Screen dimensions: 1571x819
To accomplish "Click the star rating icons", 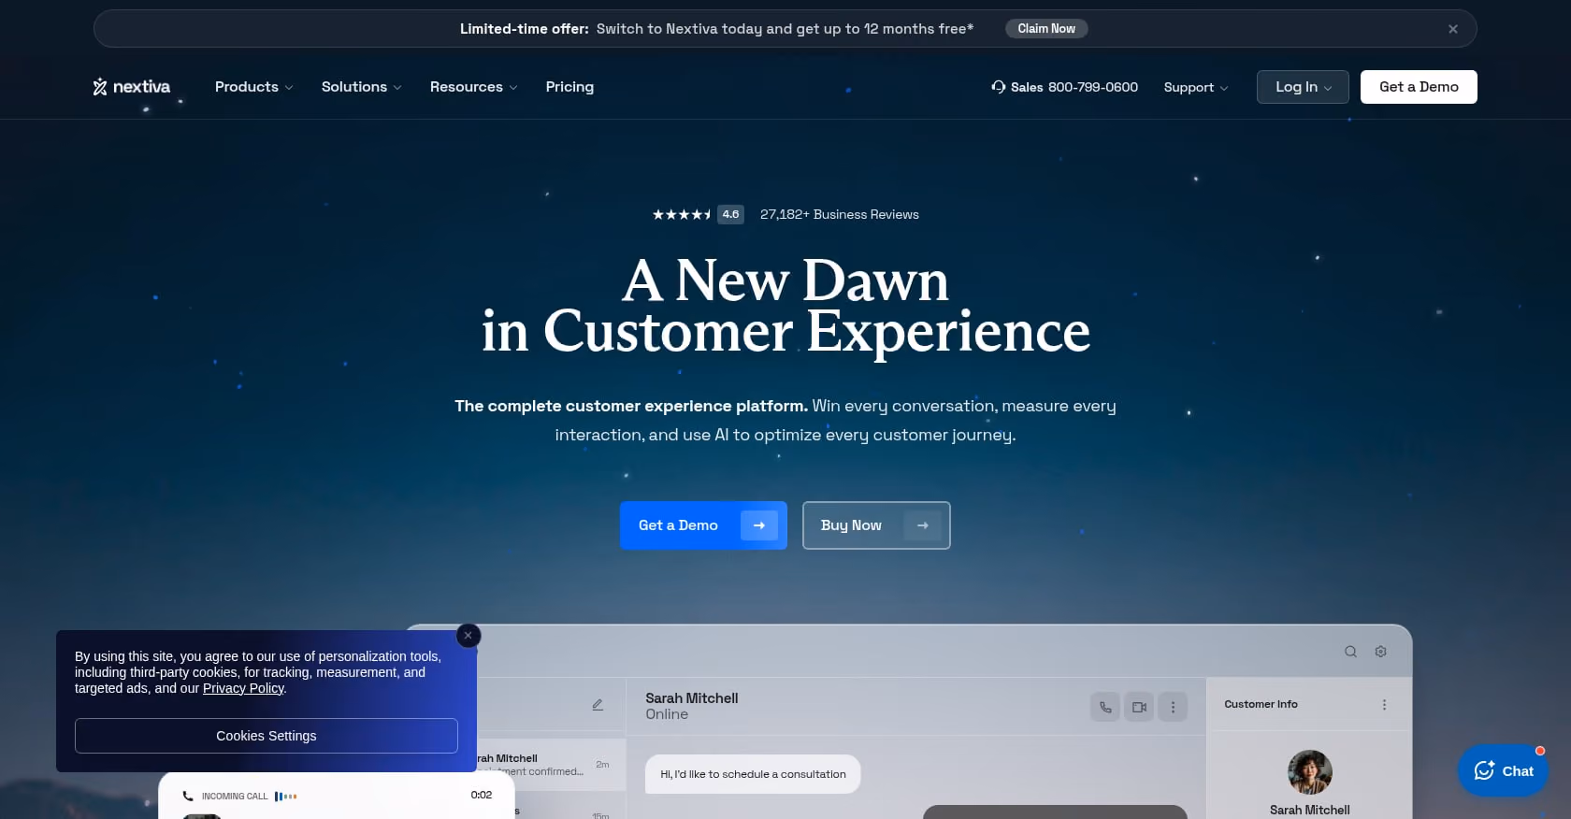I will click(682, 214).
